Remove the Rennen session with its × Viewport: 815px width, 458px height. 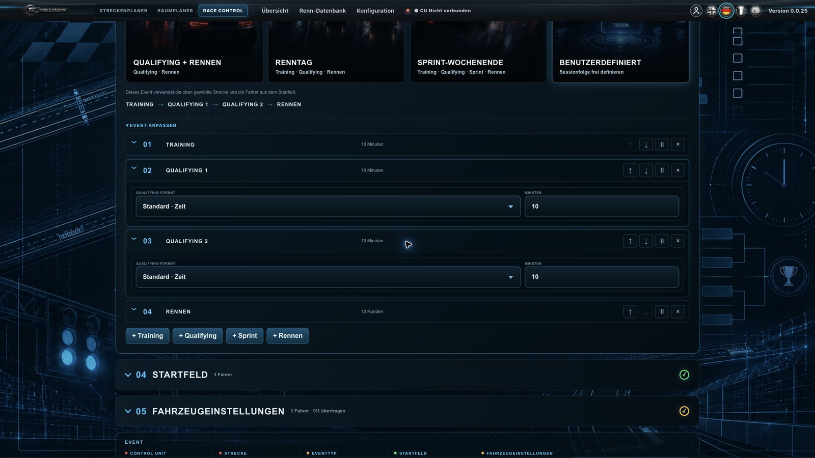pos(678,312)
